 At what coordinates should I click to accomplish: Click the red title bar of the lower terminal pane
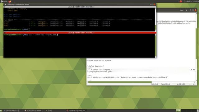(81, 33)
